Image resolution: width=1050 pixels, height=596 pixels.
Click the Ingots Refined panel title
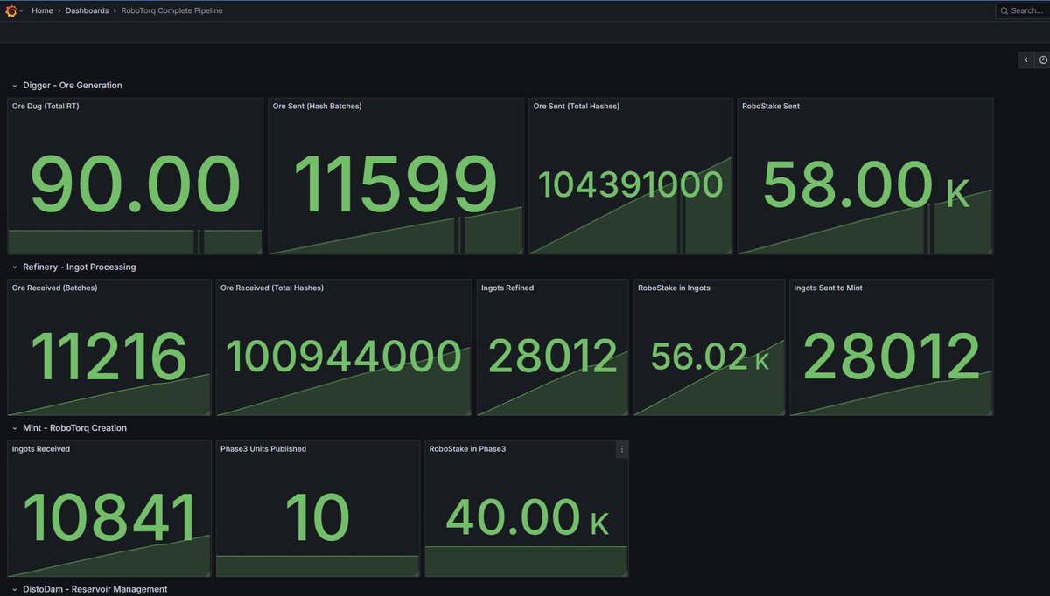click(x=507, y=288)
